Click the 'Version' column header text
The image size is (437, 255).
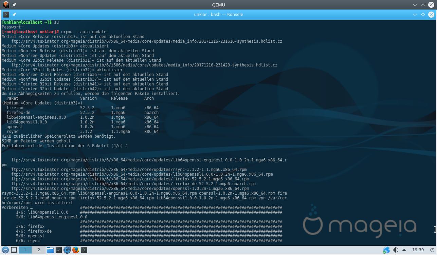89,98
